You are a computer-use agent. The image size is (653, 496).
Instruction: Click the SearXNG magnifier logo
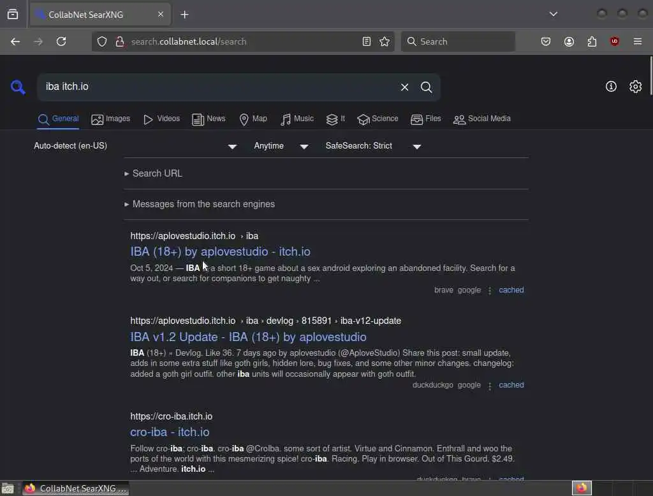click(18, 87)
